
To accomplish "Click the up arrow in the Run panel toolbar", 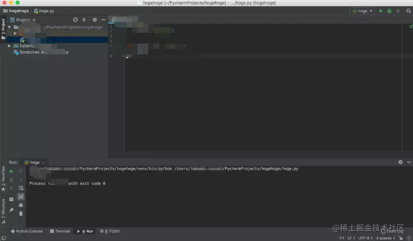I will [x=21, y=171].
